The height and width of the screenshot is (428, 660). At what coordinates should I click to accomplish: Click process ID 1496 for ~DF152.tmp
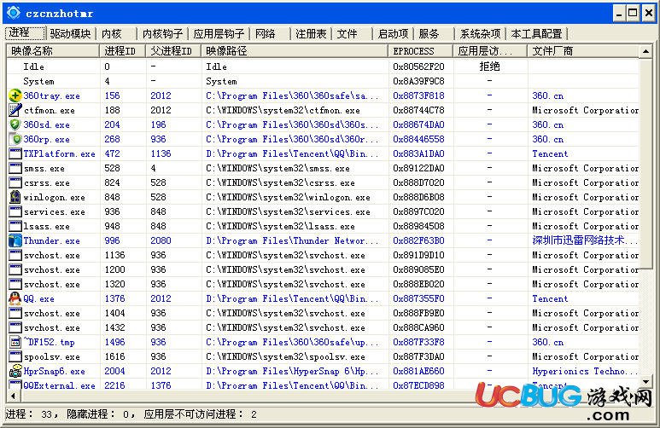(114, 342)
